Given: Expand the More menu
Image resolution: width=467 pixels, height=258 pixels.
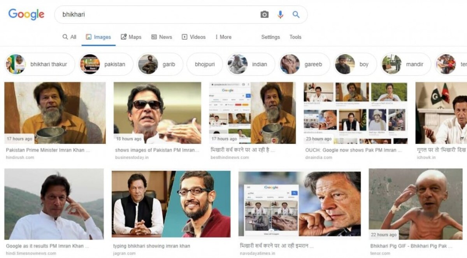Looking at the screenshot, I should [x=223, y=37].
